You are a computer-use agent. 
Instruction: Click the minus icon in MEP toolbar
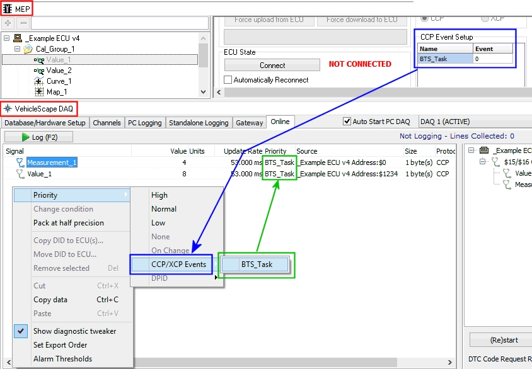(23, 23)
